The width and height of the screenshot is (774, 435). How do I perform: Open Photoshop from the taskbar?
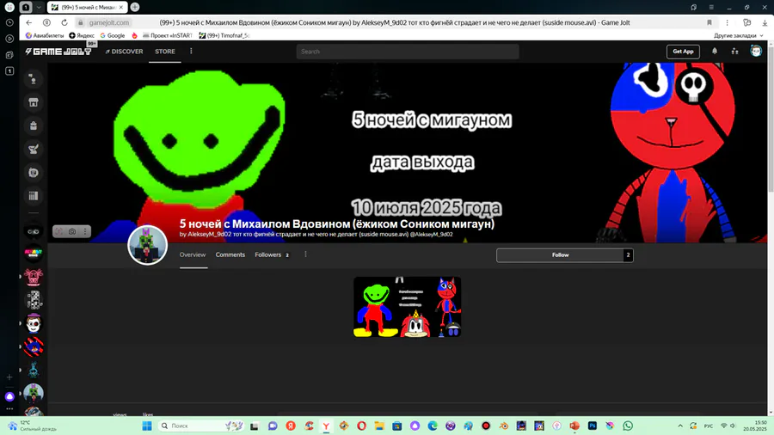(x=592, y=426)
